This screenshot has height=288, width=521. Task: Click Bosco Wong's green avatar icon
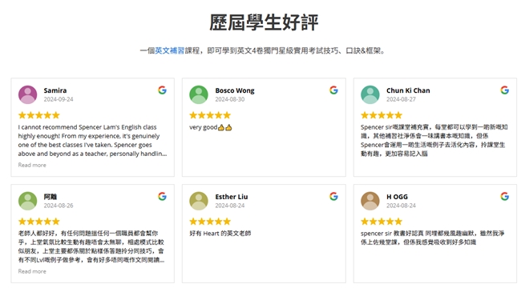tap(199, 94)
